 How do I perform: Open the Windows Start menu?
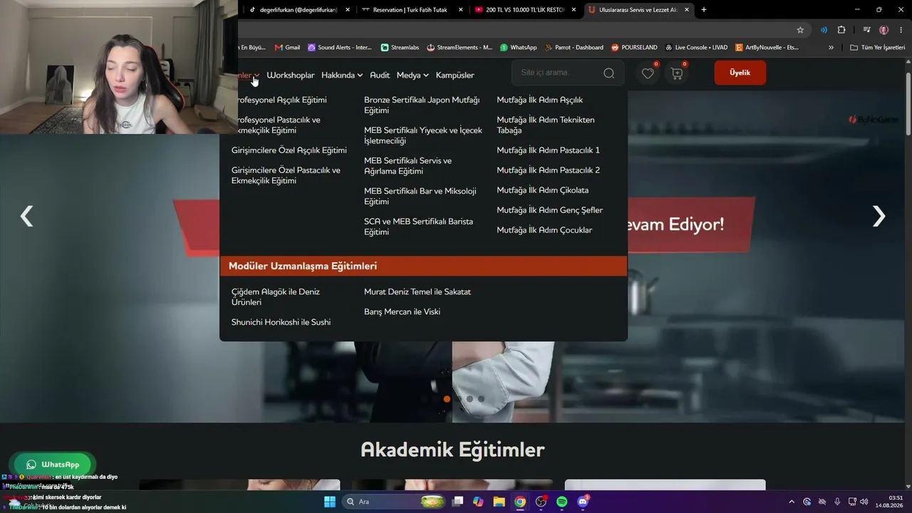[330, 502]
